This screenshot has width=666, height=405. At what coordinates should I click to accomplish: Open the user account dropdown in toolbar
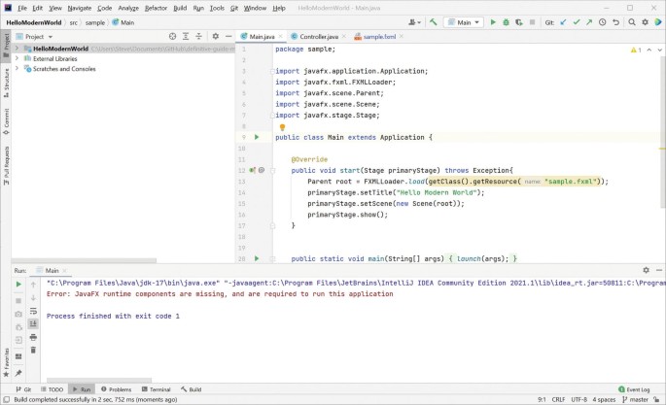[x=414, y=22]
